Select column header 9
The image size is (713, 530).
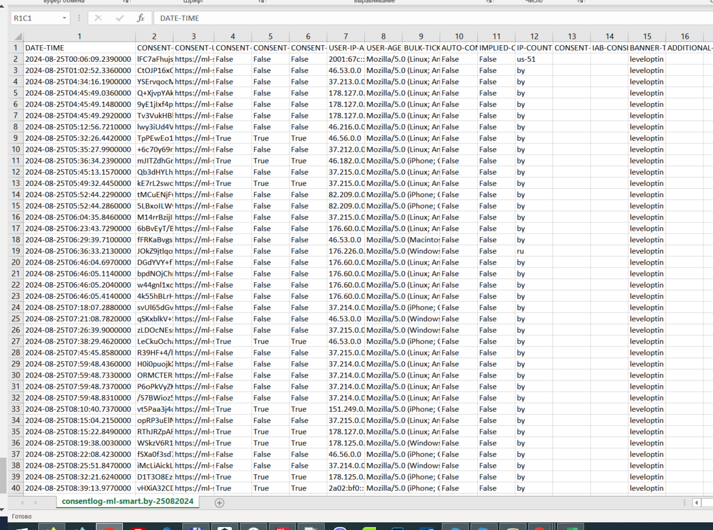coord(421,36)
